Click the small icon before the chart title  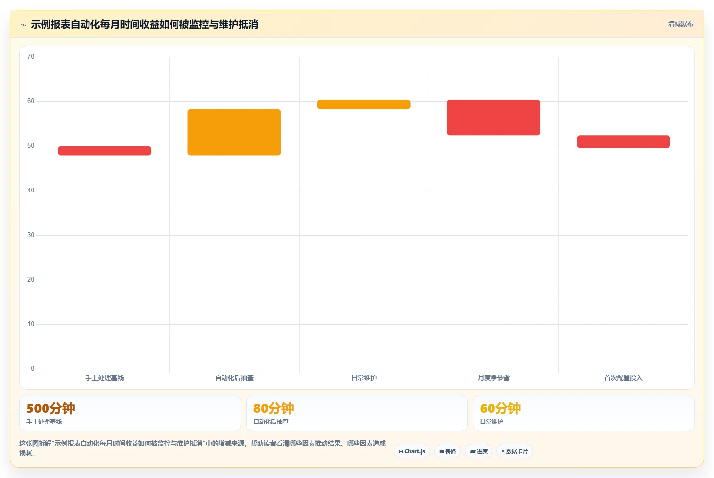[23, 25]
